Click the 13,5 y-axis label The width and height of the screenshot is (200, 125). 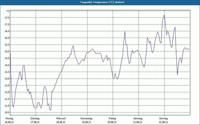[7, 72]
